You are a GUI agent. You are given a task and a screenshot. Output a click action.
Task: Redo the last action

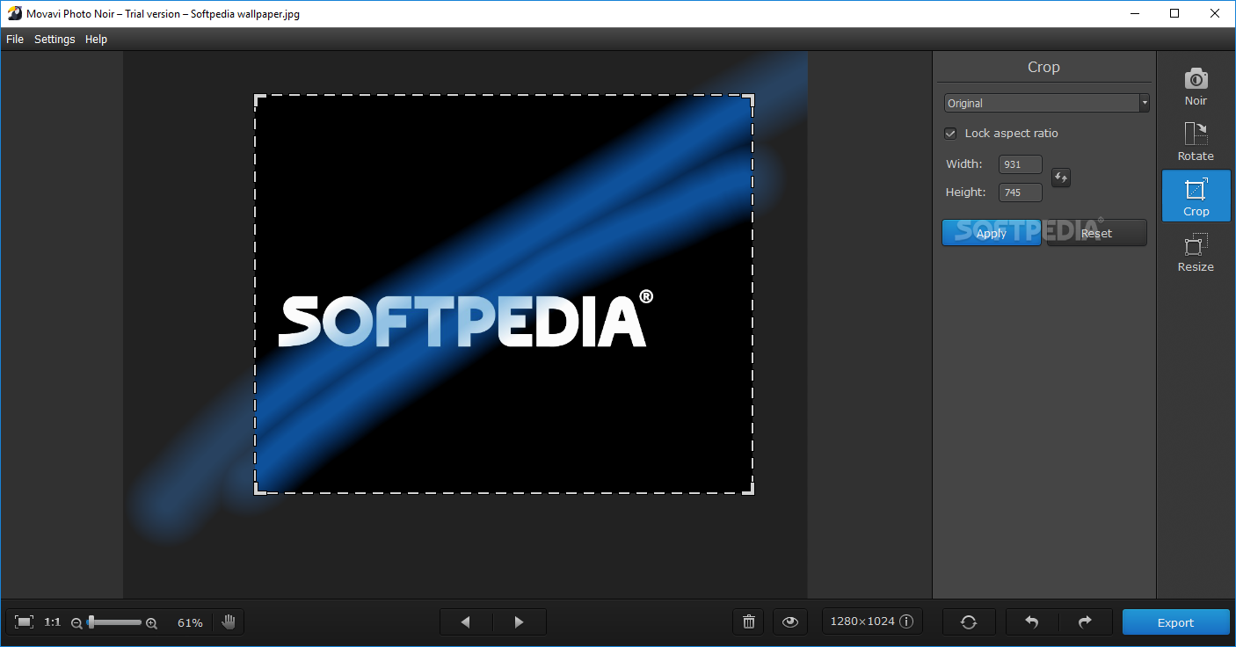1086,622
